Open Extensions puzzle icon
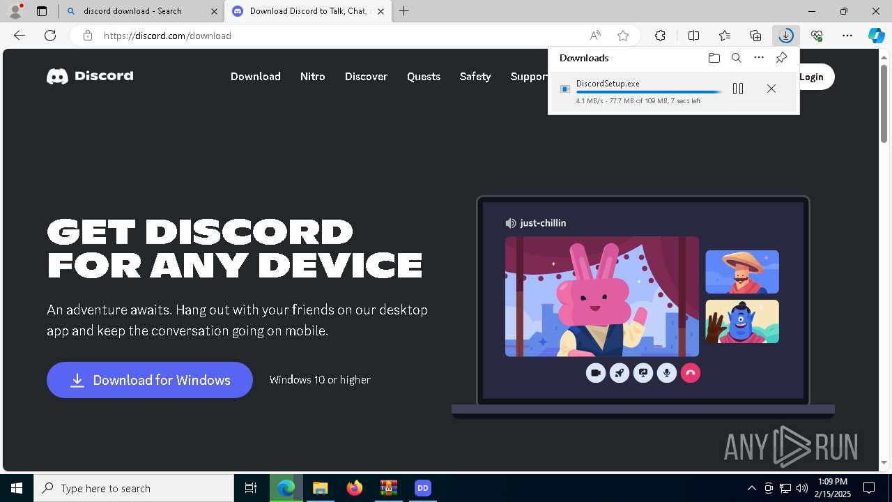This screenshot has width=892, height=502. pos(660,36)
